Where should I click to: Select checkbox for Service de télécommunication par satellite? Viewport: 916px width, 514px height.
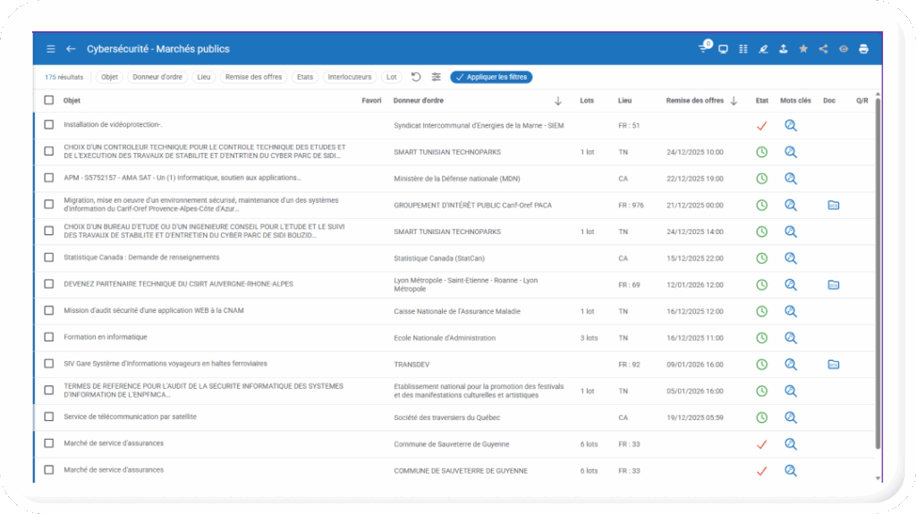click(x=49, y=417)
